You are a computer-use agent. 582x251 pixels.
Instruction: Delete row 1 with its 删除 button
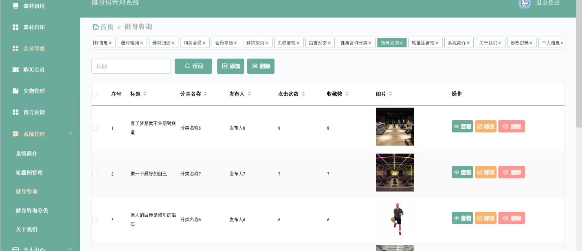coord(512,126)
